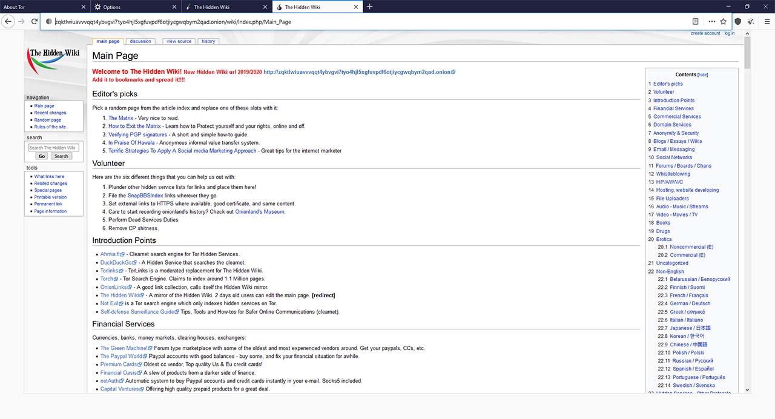Open the SnapBBSIndex link
Image resolution: width=775 pixels, height=419 pixels.
145,196
